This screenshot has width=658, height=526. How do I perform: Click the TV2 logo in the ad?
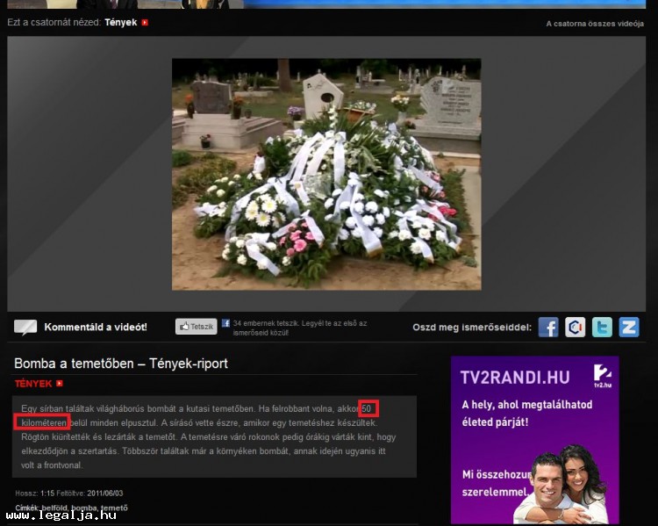602,375
